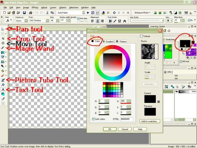This screenshot has height=148, width=197.
Task: Click the Bold font style button
Action: click(110, 21)
